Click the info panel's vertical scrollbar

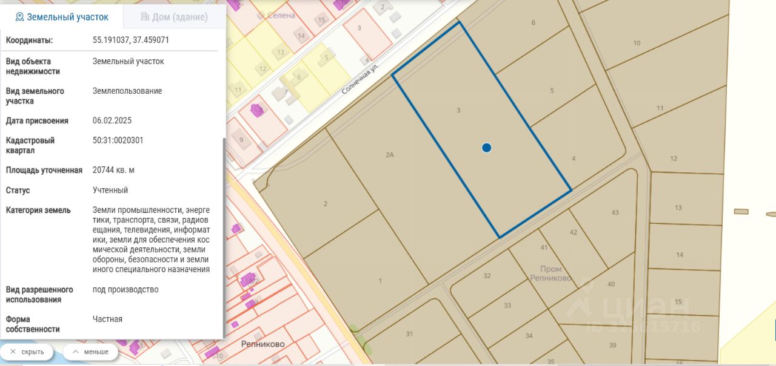pos(224,237)
